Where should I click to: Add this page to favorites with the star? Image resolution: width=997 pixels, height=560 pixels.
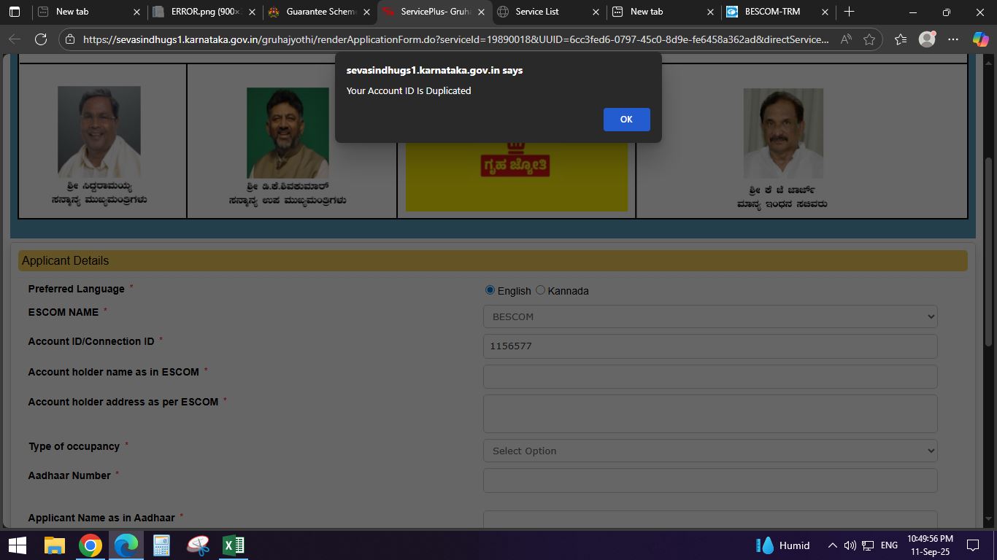[x=869, y=39]
